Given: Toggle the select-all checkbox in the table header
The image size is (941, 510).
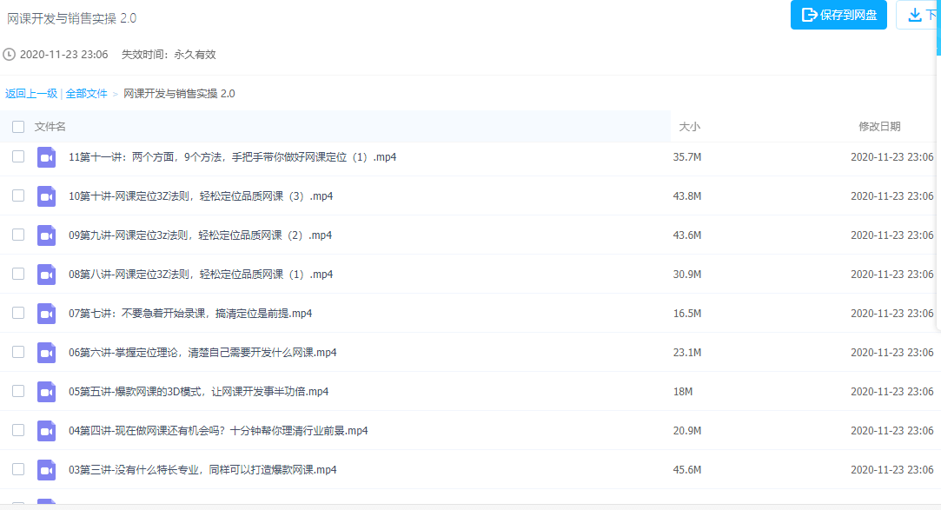Looking at the screenshot, I should (18, 126).
